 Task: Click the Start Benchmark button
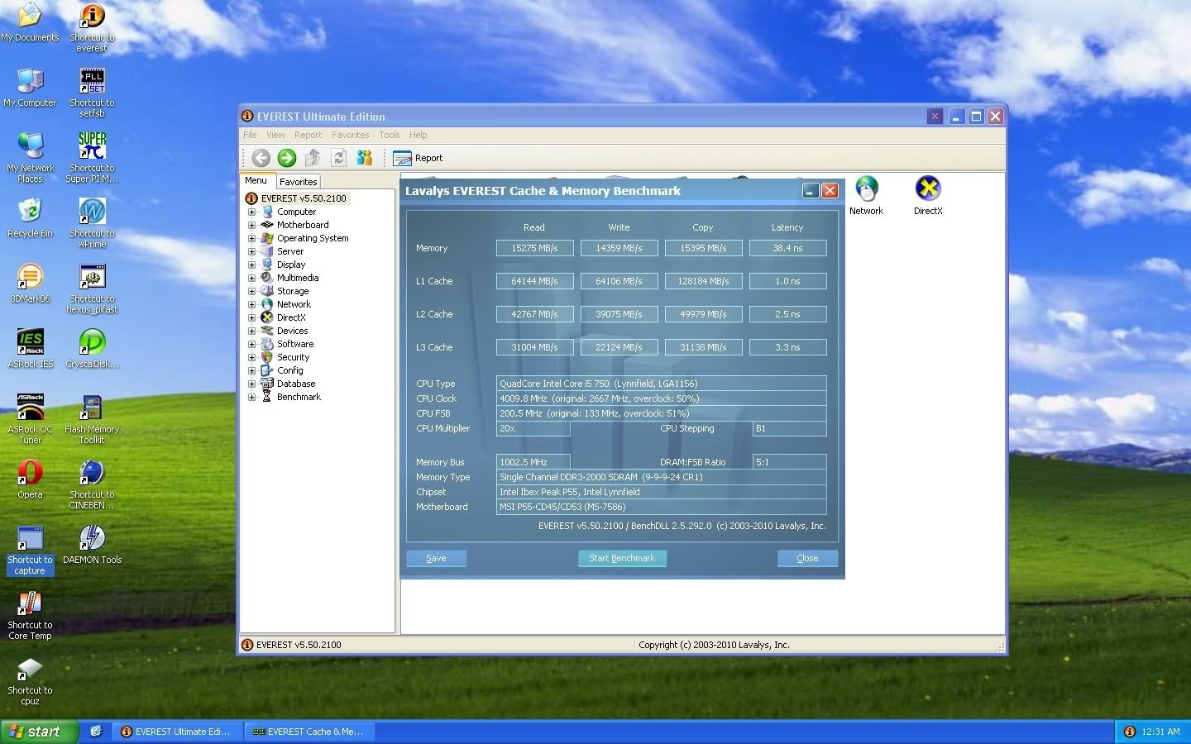click(x=622, y=558)
